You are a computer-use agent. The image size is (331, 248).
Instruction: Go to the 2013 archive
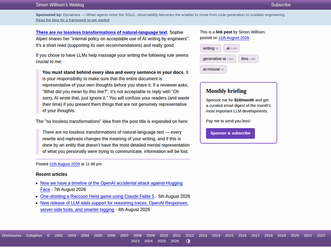(203, 236)
